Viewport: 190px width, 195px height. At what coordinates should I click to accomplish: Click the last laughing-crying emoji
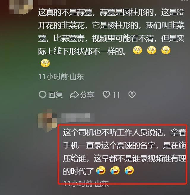(x=129, y=170)
